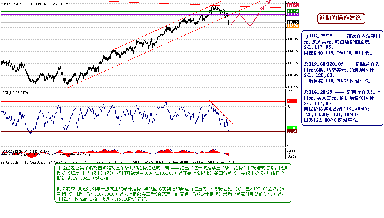Click the 70 value on RSI axis
The height and width of the screenshot is (218, 384).
(288, 106)
